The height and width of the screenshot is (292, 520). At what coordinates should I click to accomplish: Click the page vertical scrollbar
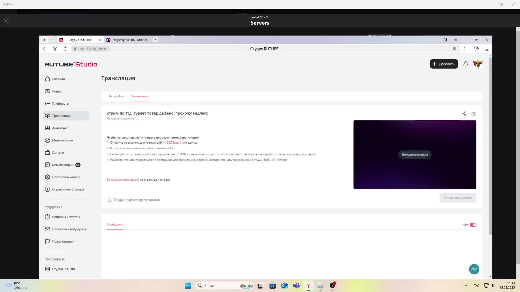tap(490, 146)
